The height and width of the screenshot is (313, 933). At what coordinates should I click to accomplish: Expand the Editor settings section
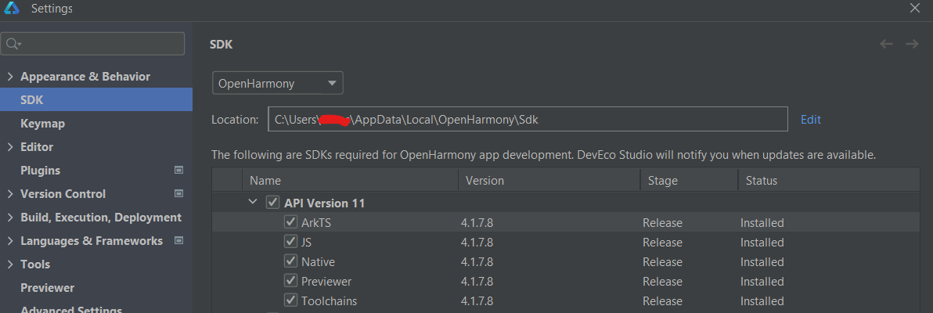click(x=9, y=147)
